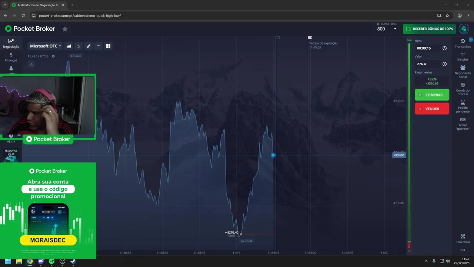The width and height of the screenshot is (474, 267).
Task: Open browser tab search dropdown arrow
Action: click(x=5, y=5)
